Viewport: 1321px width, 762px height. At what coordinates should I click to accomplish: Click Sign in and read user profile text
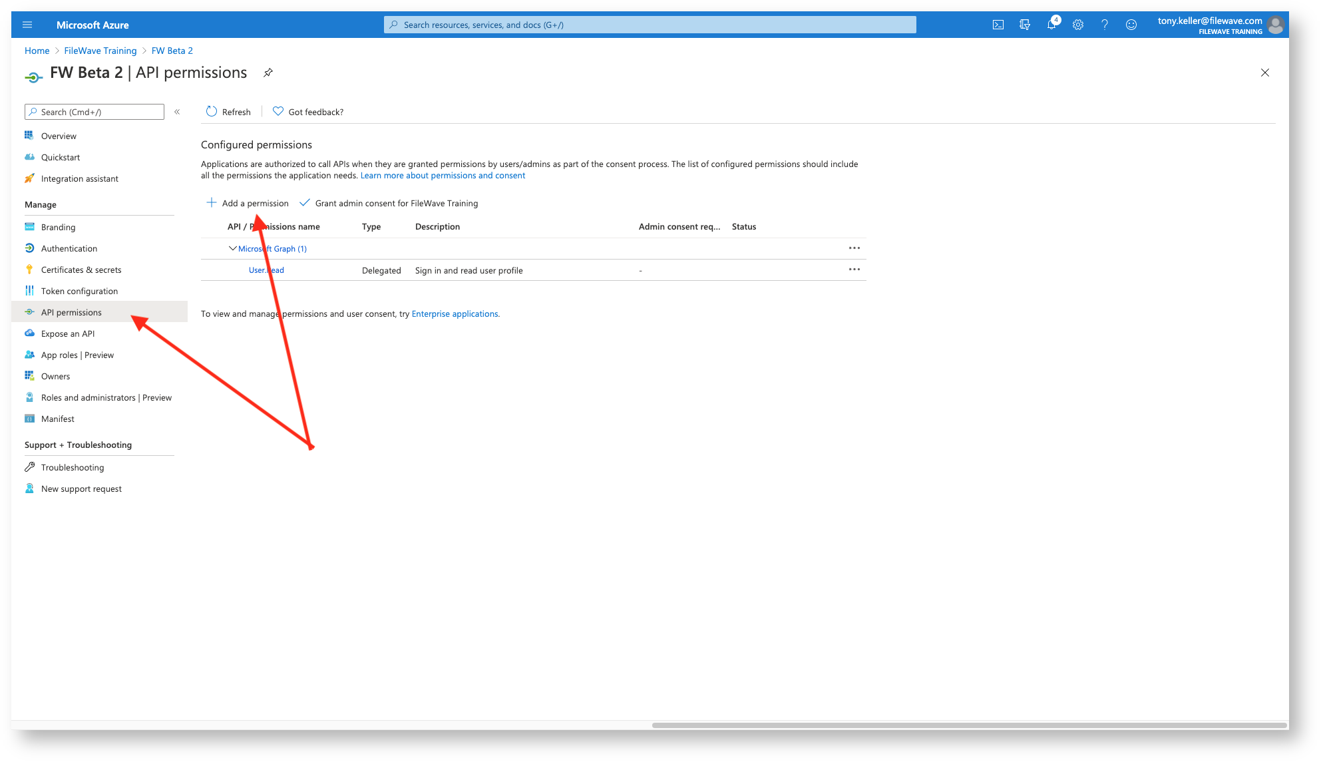click(469, 270)
